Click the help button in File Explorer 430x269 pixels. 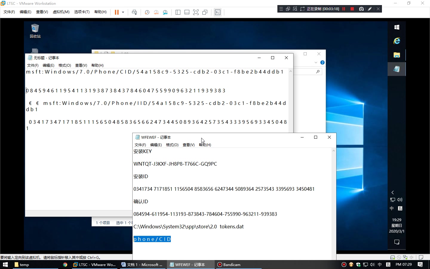click(322, 63)
